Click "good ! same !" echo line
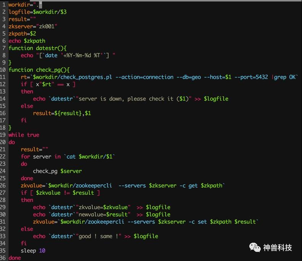The height and width of the screenshot is (261, 302). point(95,236)
